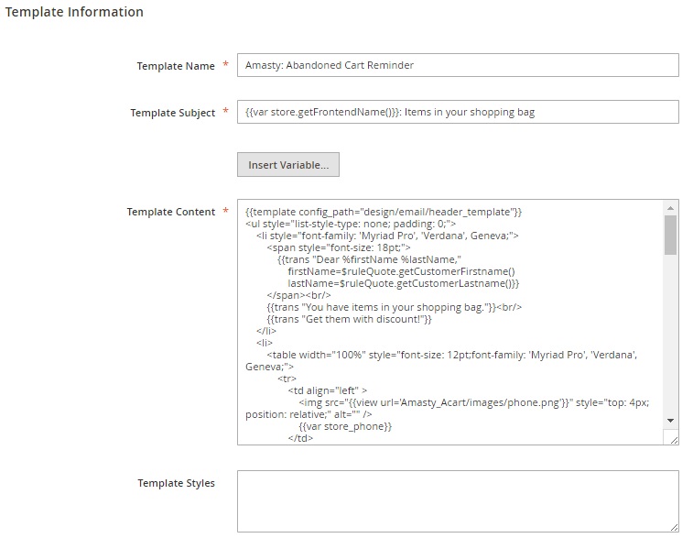Viewport: 693px width, 538px height.
Task: Click the Template Name label
Action: tap(176, 66)
